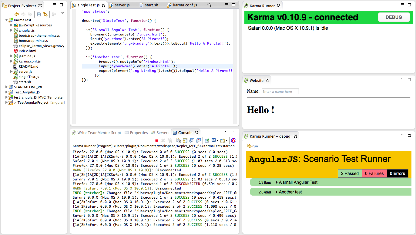Select index.html file icon in Project Explorer
The width and height of the screenshot is (416, 235).
(x=16, y=51)
